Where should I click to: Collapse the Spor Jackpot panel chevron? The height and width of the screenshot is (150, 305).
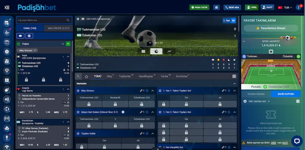tap(244, 41)
